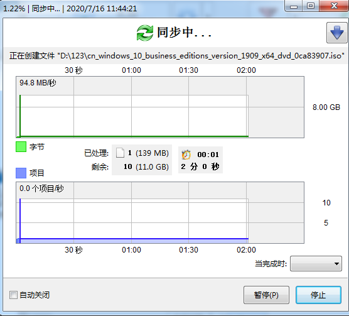
Task: Click the 停止 button
Action: pos(318,295)
